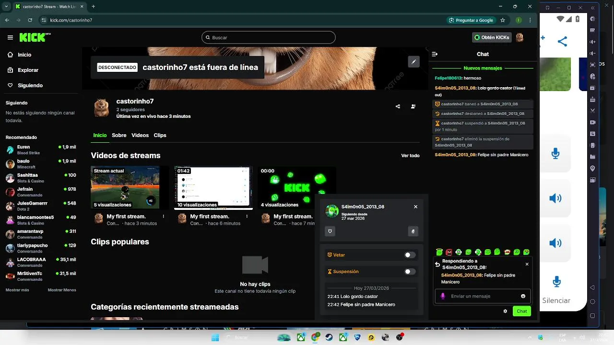The height and width of the screenshot is (345, 614).
Task: Click S4im0n05_2013_08 in Felipe sin padre chat message
Action: [x=455, y=155]
